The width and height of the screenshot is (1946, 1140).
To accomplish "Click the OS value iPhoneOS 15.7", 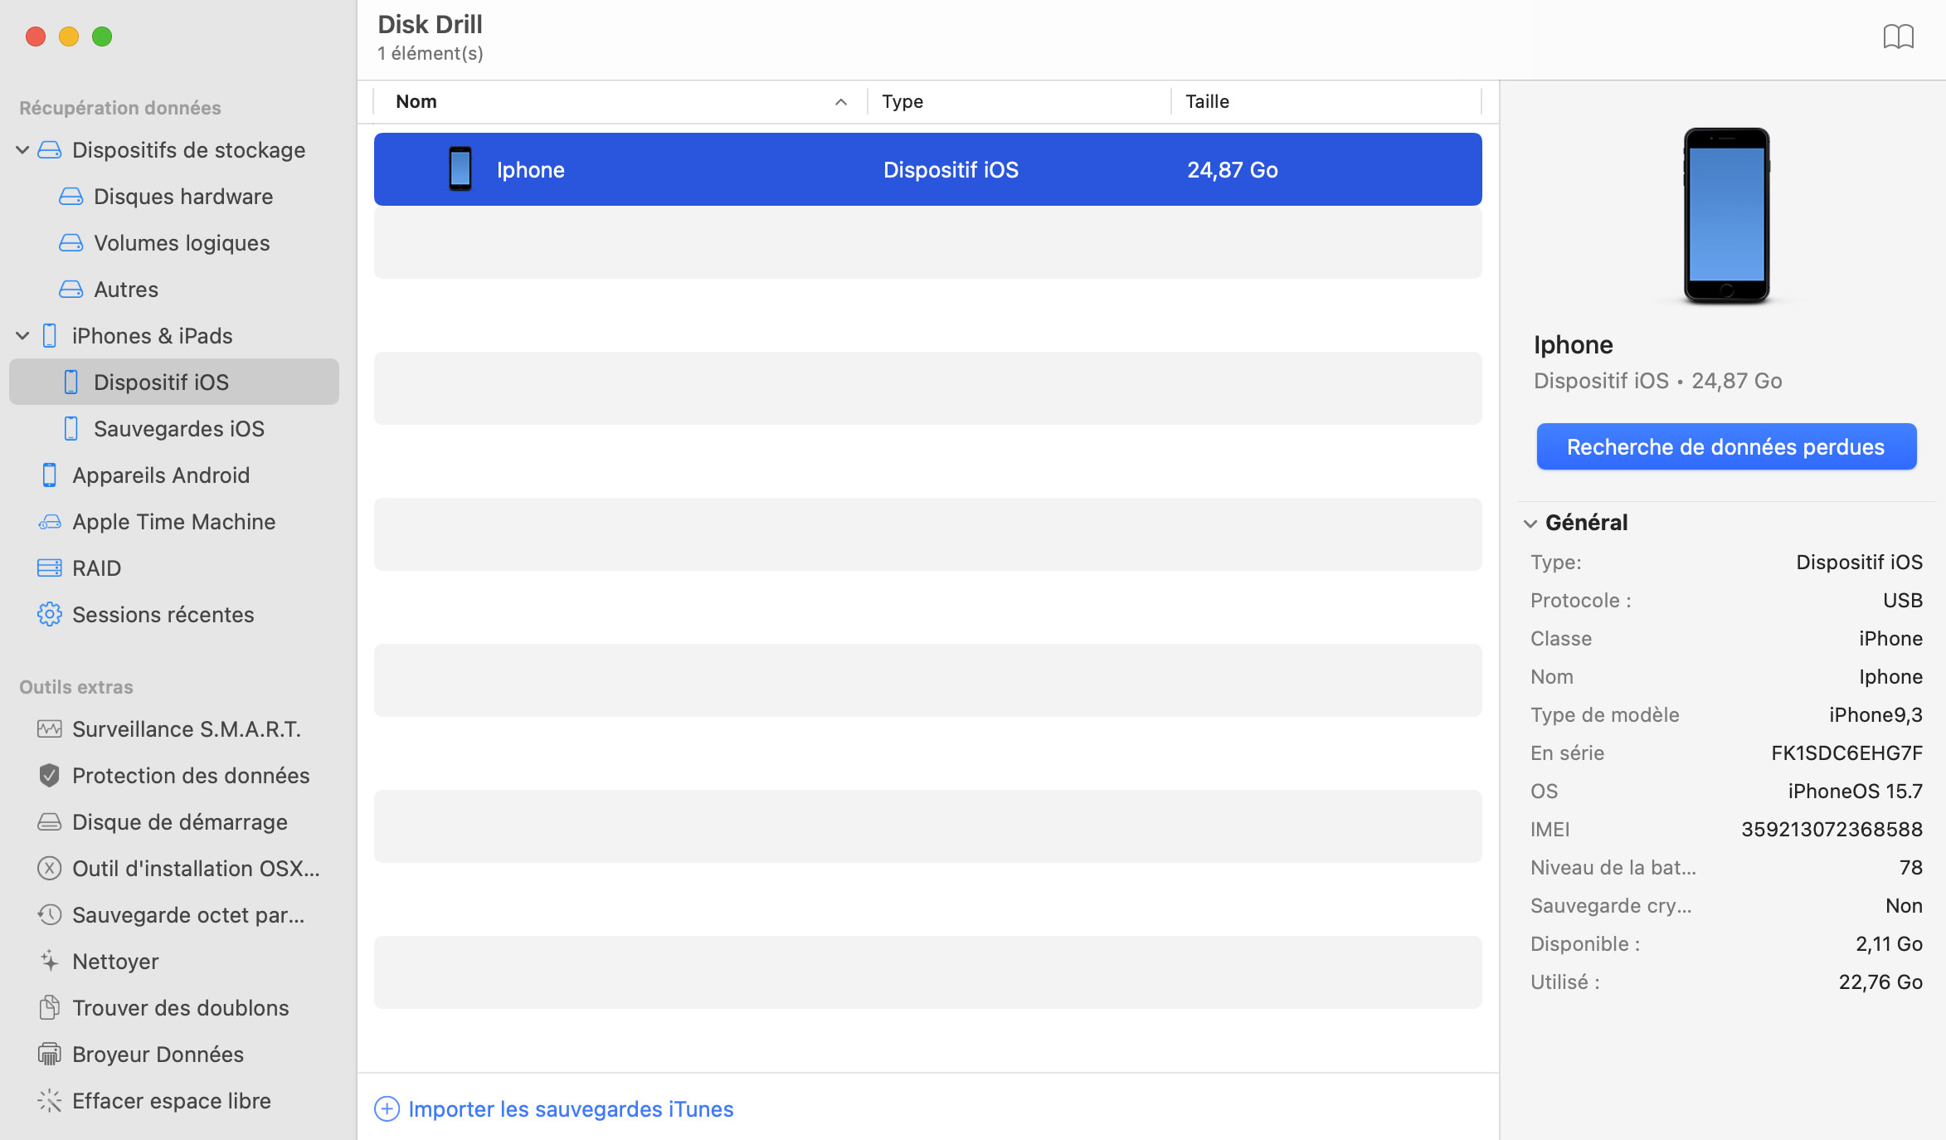I will coord(1855,792).
